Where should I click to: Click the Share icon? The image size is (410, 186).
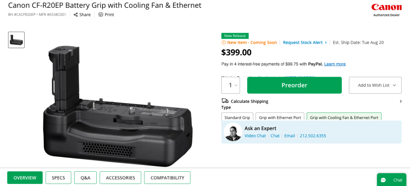(x=75, y=15)
